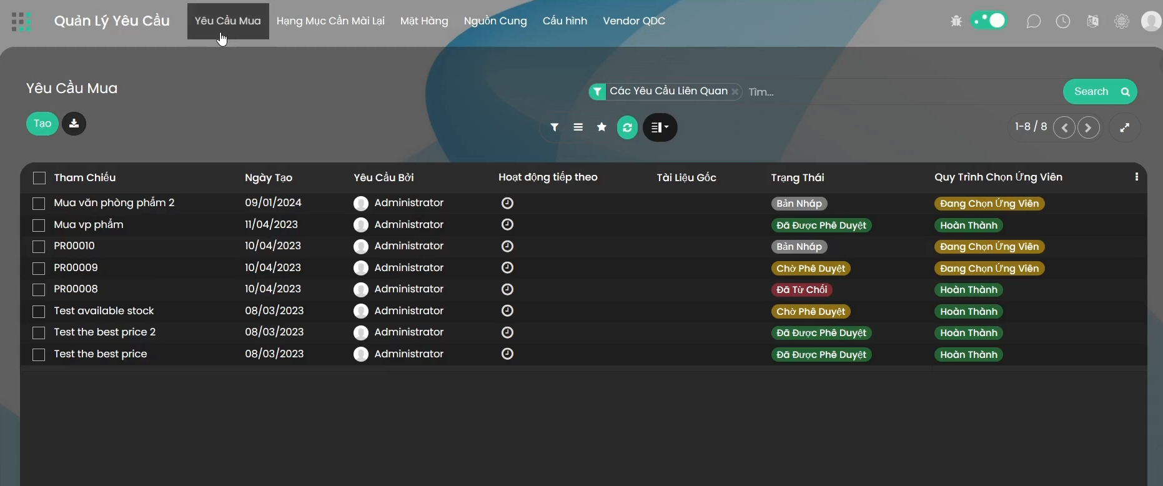
Task: Open Nguồn Cung menu
Action: [x=495, y=21]
